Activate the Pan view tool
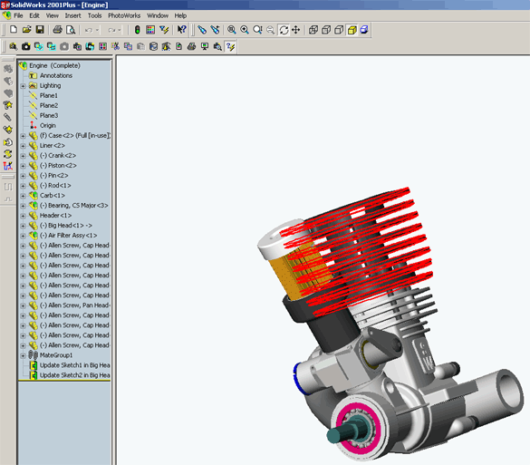The image size is (530, 465). point(296,30)
